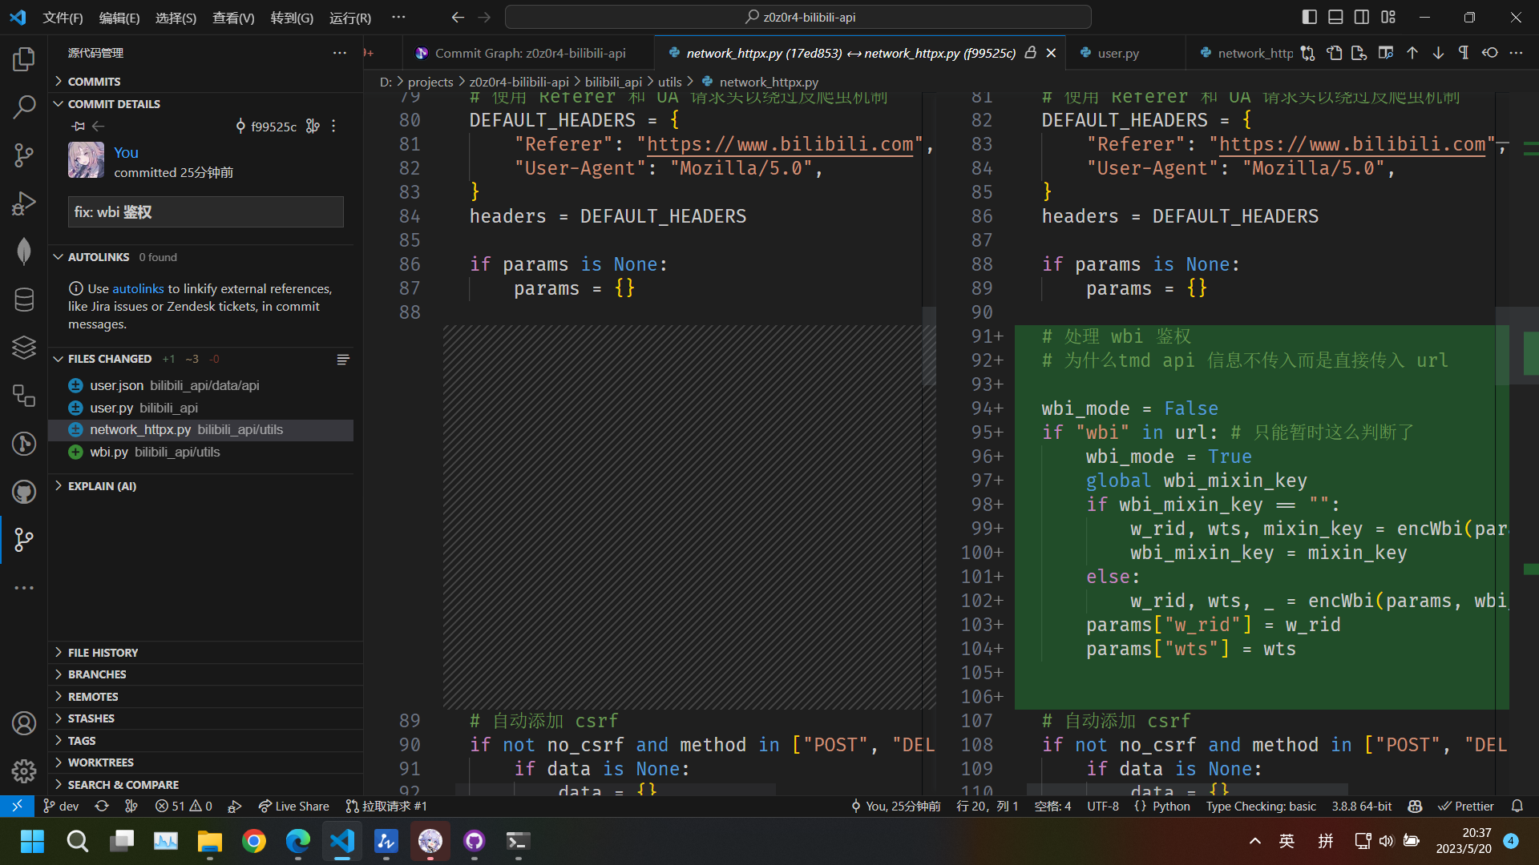This screenshot has height=865, width=1539.
Task: Switch to the user.py tab
Action: coord(1117,53)
